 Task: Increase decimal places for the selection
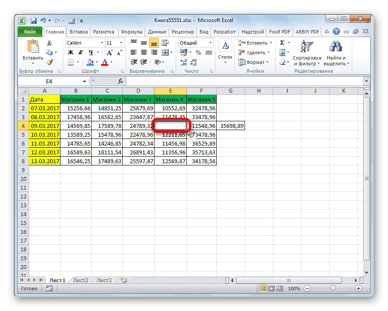pos(183,63)
